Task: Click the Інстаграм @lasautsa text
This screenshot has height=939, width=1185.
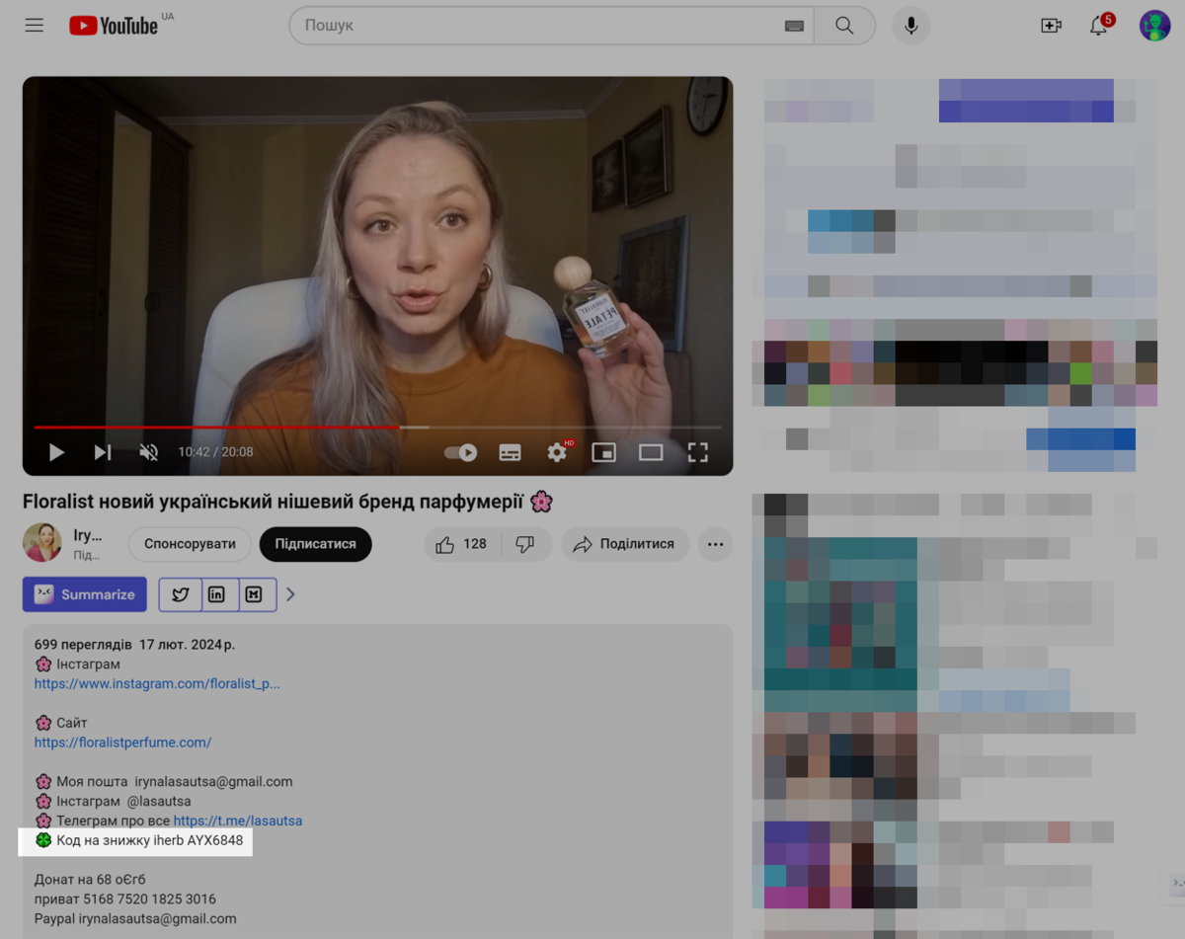Action: click(122, 801)
